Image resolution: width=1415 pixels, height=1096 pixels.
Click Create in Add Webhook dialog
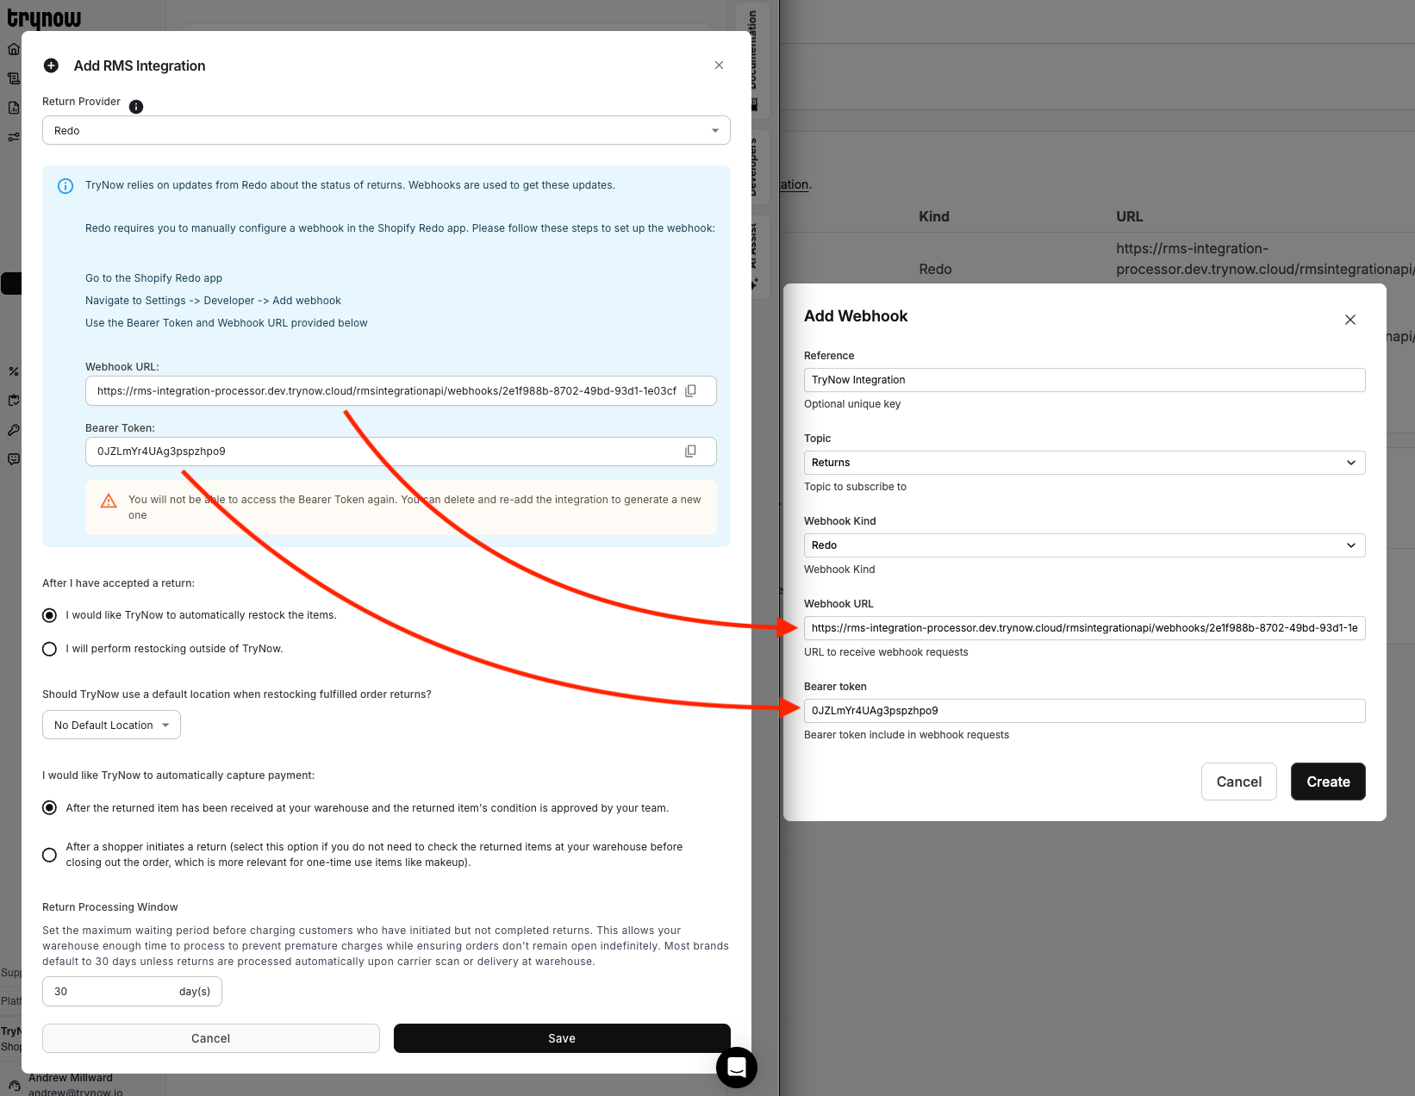[x=1328, y=782]
